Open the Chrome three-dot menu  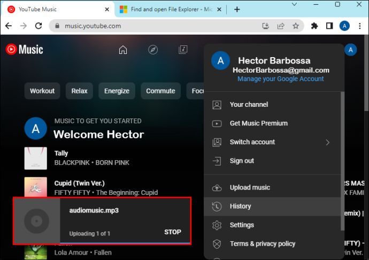click(359, 26)
